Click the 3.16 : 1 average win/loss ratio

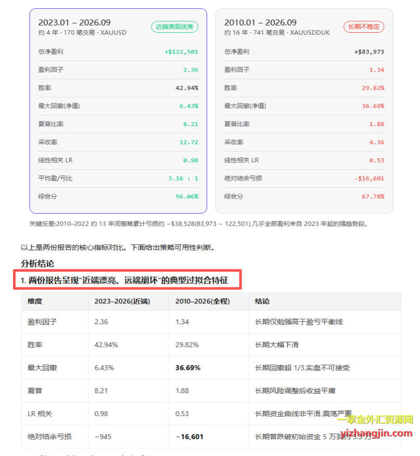point(183,178)
